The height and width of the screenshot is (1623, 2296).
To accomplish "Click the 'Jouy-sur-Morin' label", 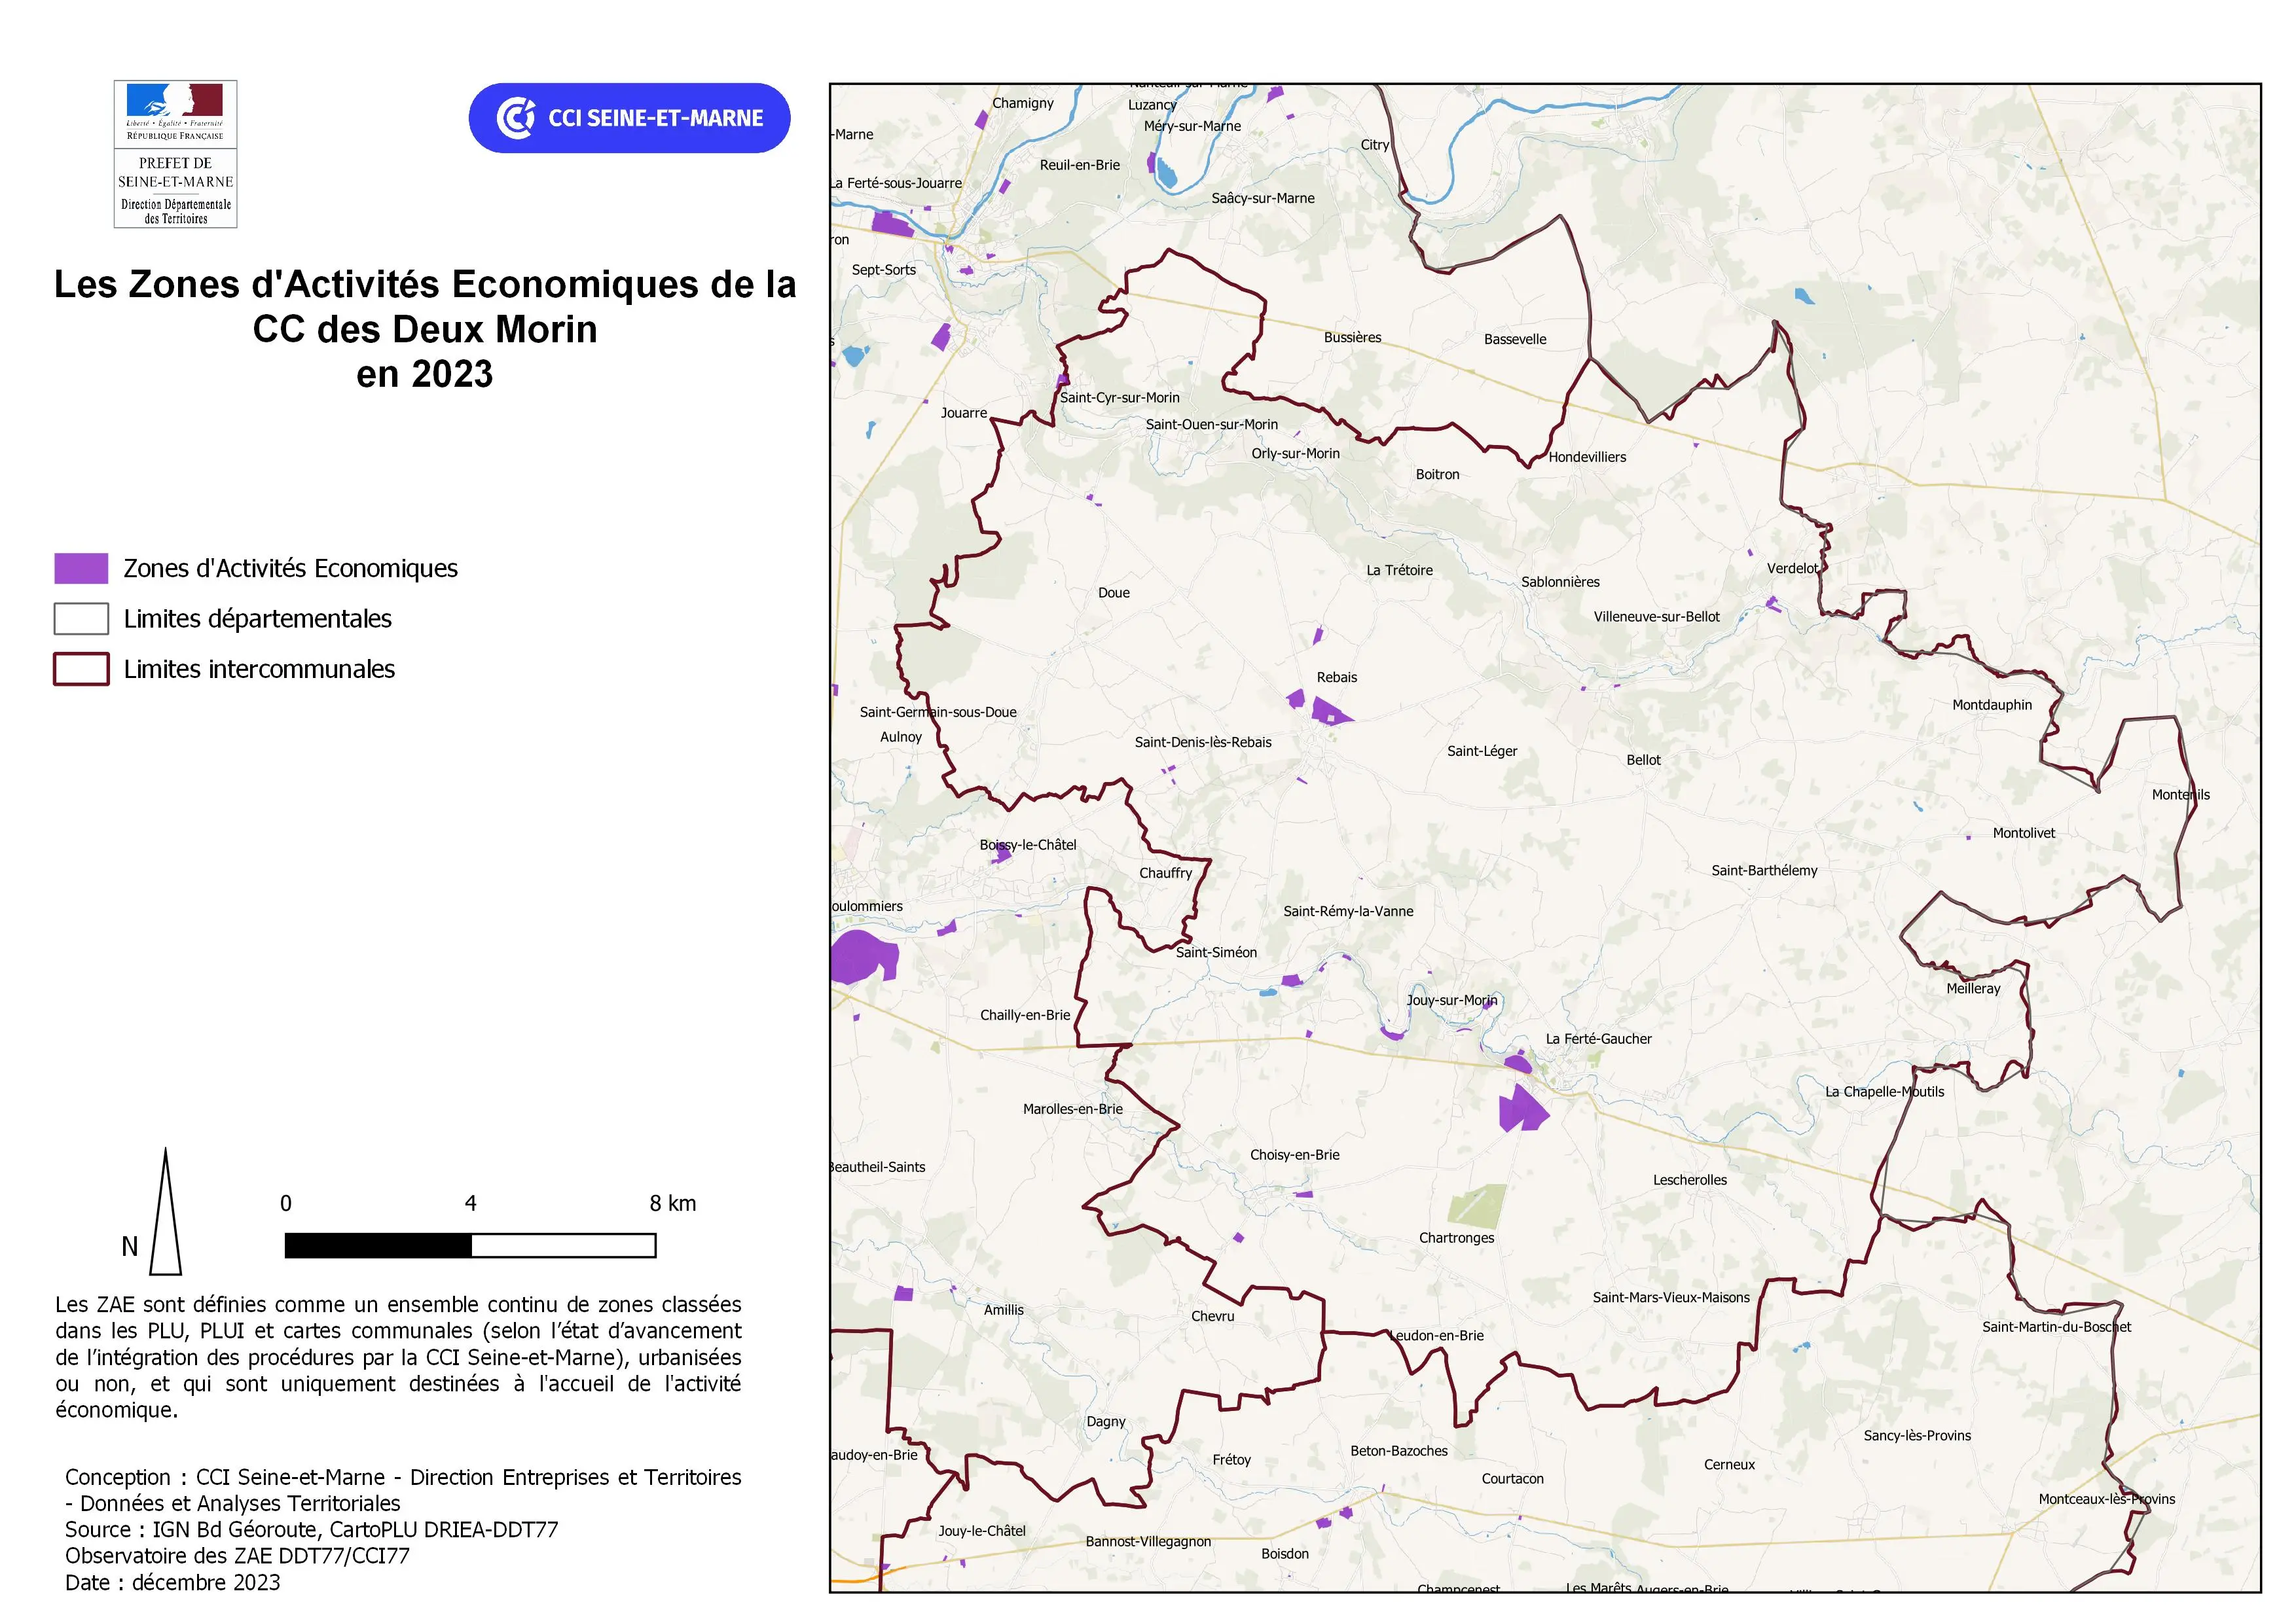I will [1451, 1001].
